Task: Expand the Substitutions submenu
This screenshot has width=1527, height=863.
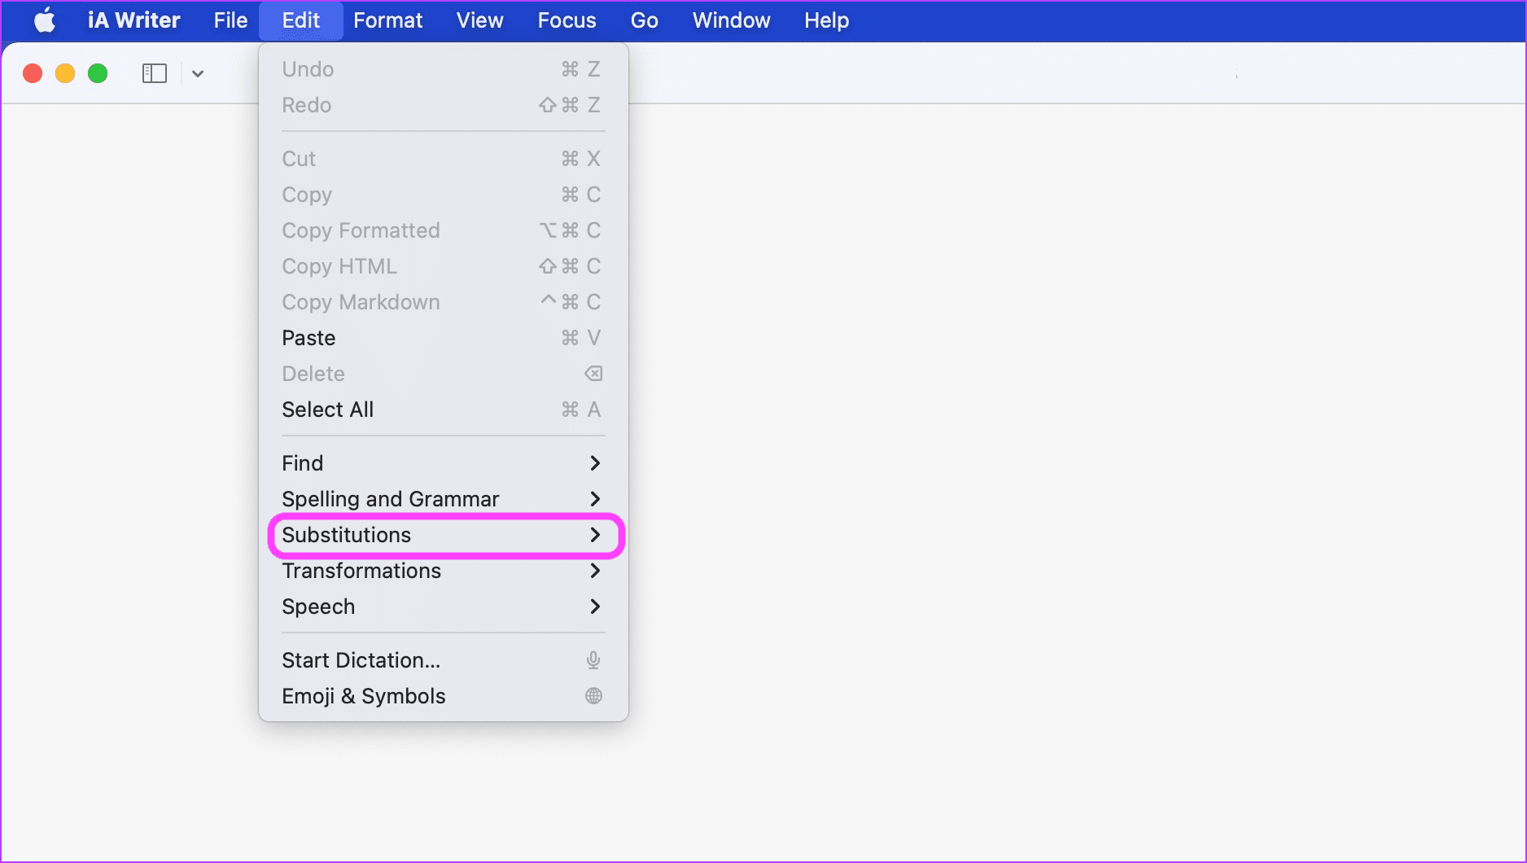Action: pyautogui.click(x=444, y=535)
